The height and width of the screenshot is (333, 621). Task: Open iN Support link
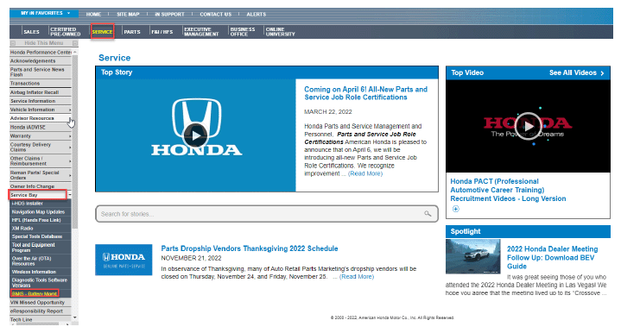169,15
